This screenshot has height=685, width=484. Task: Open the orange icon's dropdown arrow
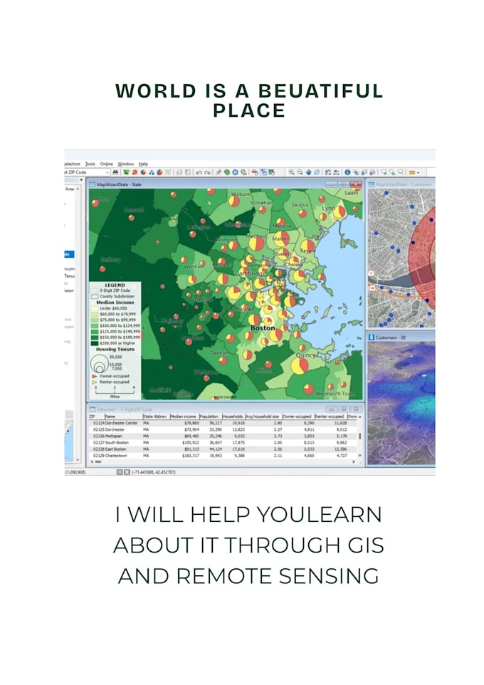tap(418, 172)
